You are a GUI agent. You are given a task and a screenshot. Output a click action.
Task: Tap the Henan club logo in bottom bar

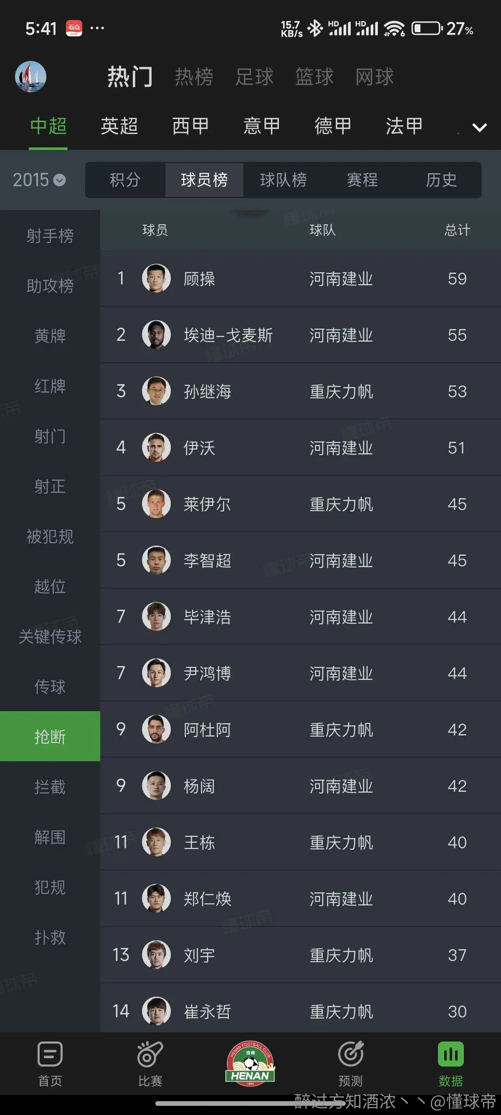250,1063
